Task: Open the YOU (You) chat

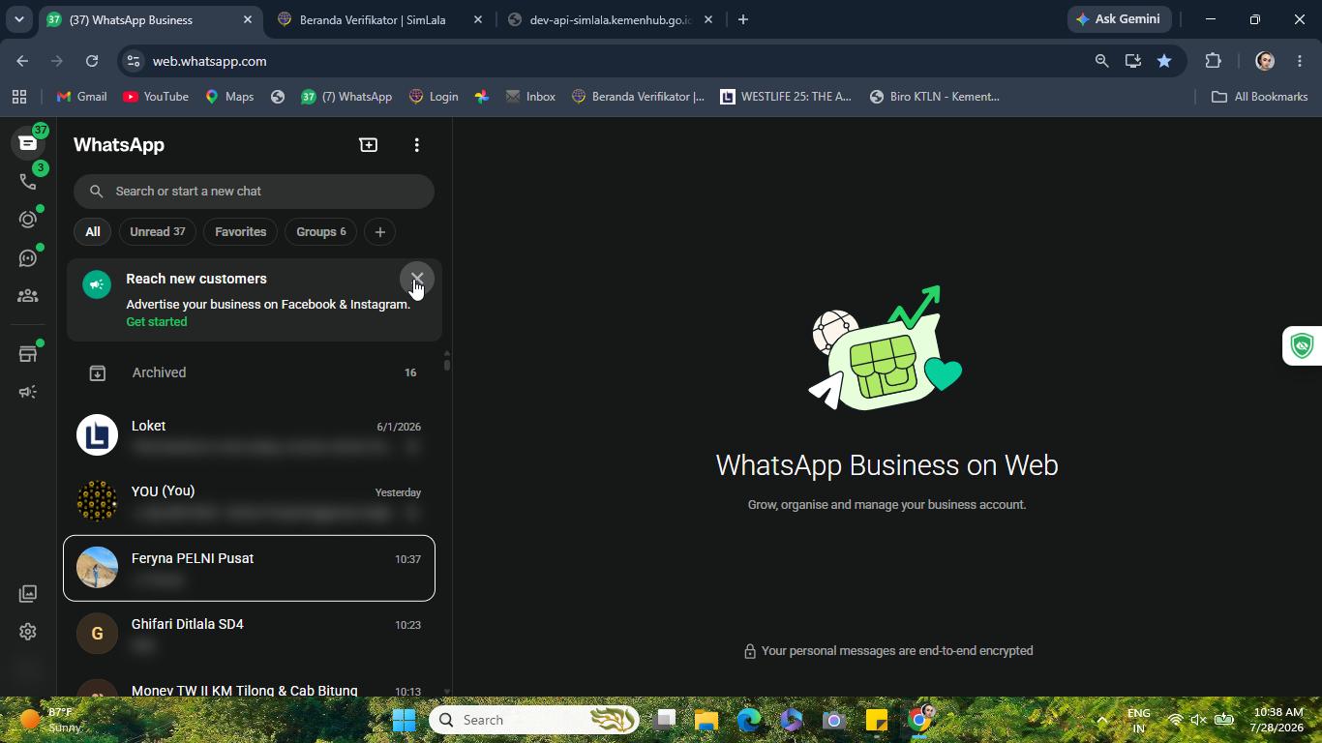Action: 250,501
